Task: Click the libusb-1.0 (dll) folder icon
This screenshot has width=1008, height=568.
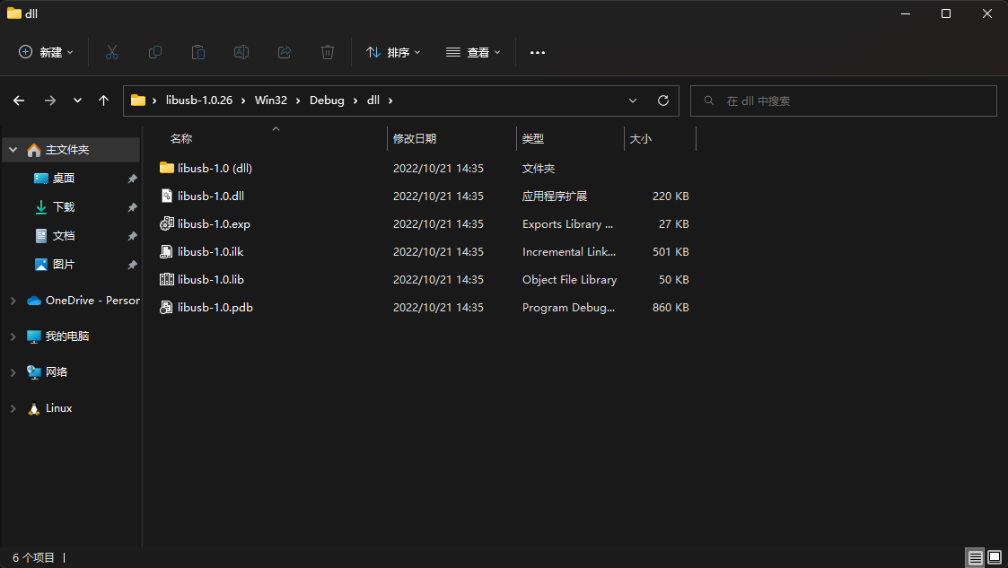Action: click(x=166, y=168)
